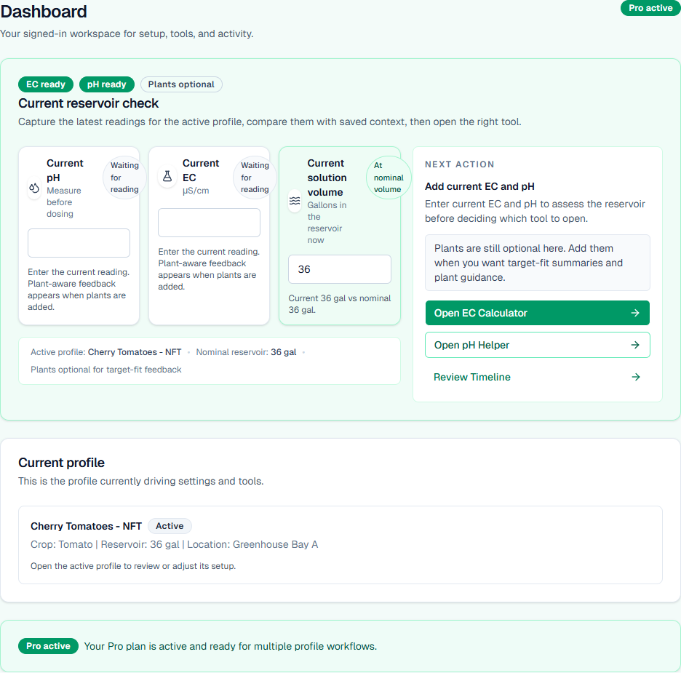
Task: Click the arrow on Open EC Calculator
Action: (635, 313)
